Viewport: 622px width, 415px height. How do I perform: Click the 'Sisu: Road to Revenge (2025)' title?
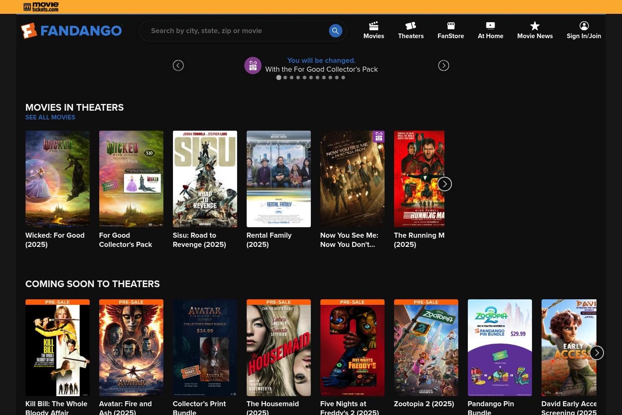tap(199, 240)
